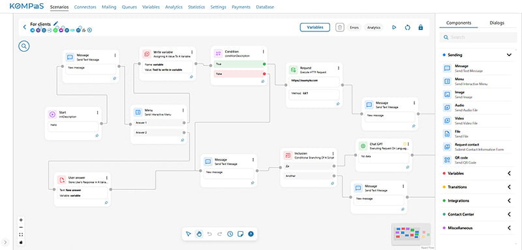Open the Request node options menu
Image resolution: width=522 pixels, height=250 pixels.
339,68
